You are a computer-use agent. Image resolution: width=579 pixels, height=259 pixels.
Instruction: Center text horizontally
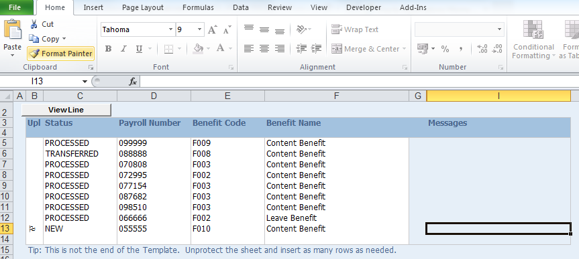tap(264, 48)
